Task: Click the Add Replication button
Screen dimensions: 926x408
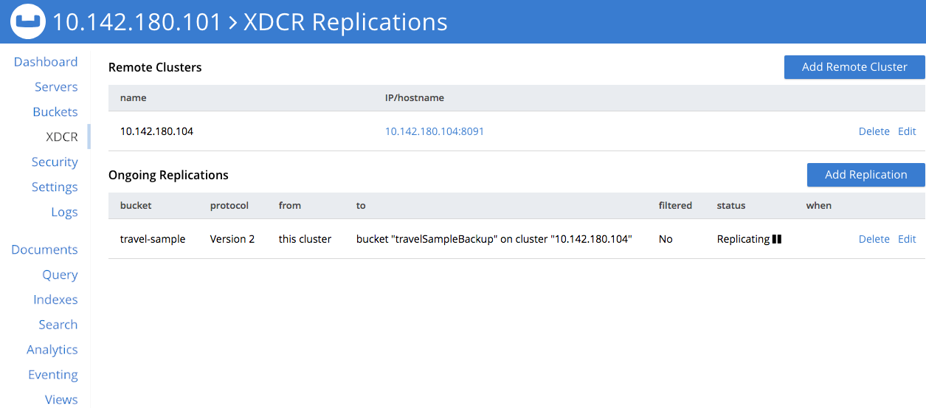Action: click(x=865, y=175)
